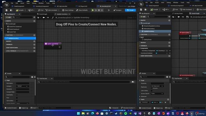Screen dimensions: 206x116
Task: Click the search field in left My Blueprint panel
Action: [x=22, y=17]
